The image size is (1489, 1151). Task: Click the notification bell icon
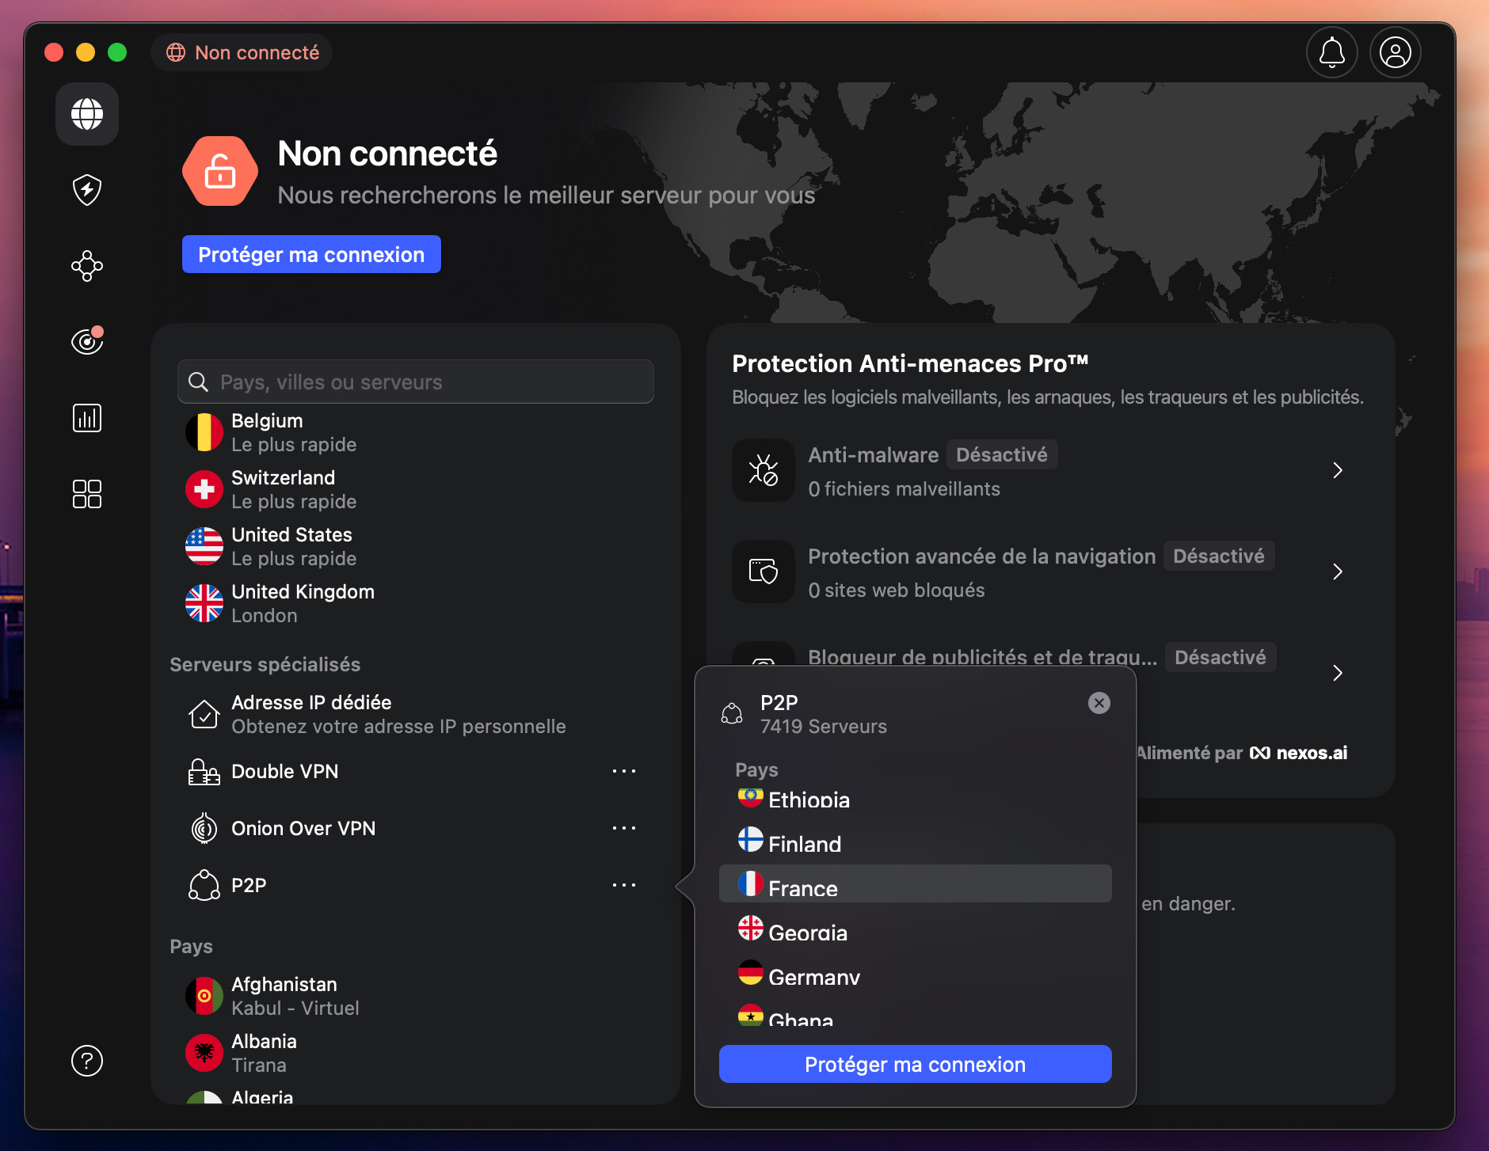tap(1331, 52)
